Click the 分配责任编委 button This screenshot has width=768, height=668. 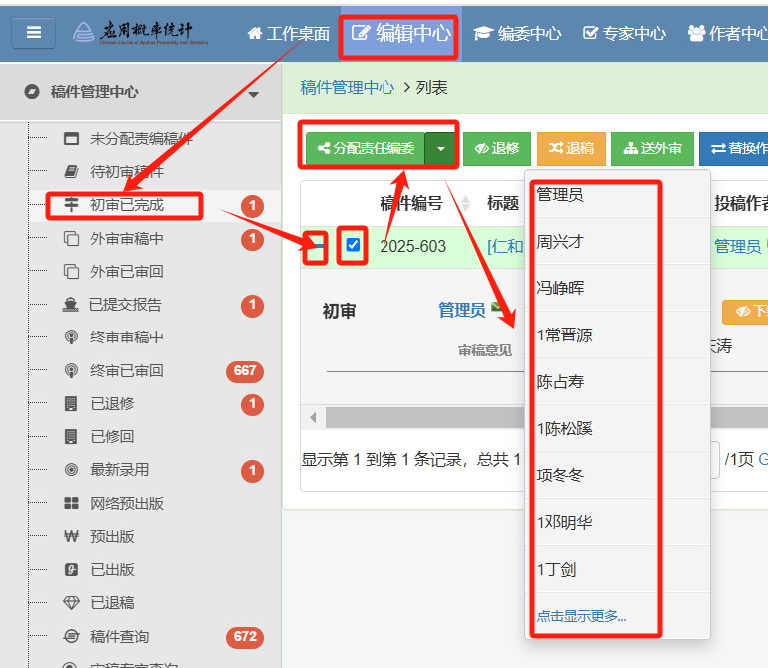click(366, 148)
